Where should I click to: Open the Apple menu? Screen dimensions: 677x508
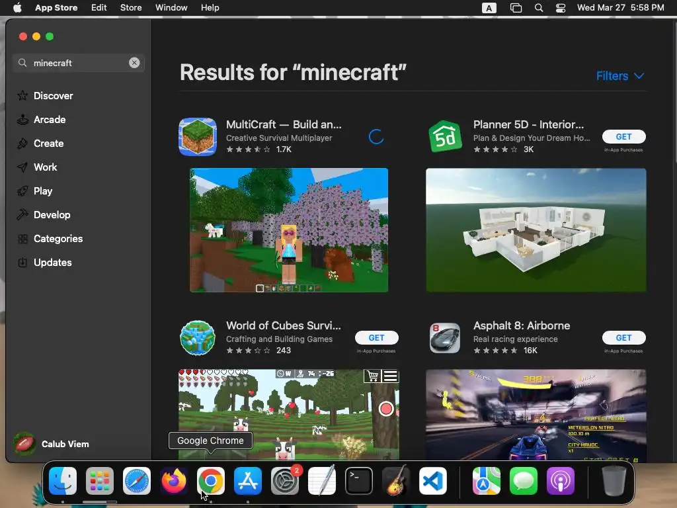coord(17,8)
